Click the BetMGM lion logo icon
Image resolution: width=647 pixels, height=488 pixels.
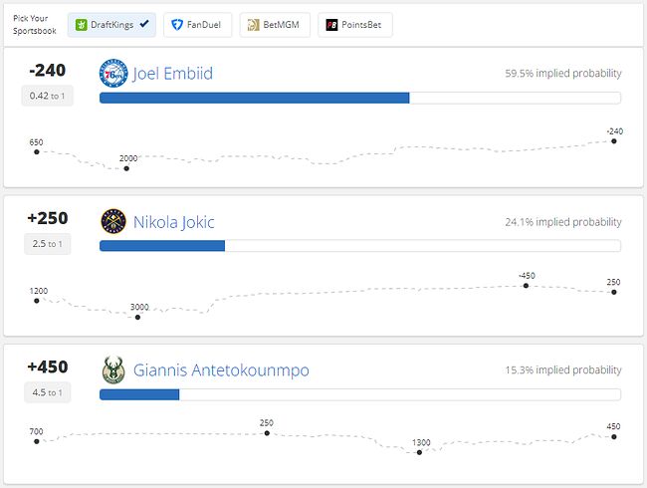[x=253, y=25]
